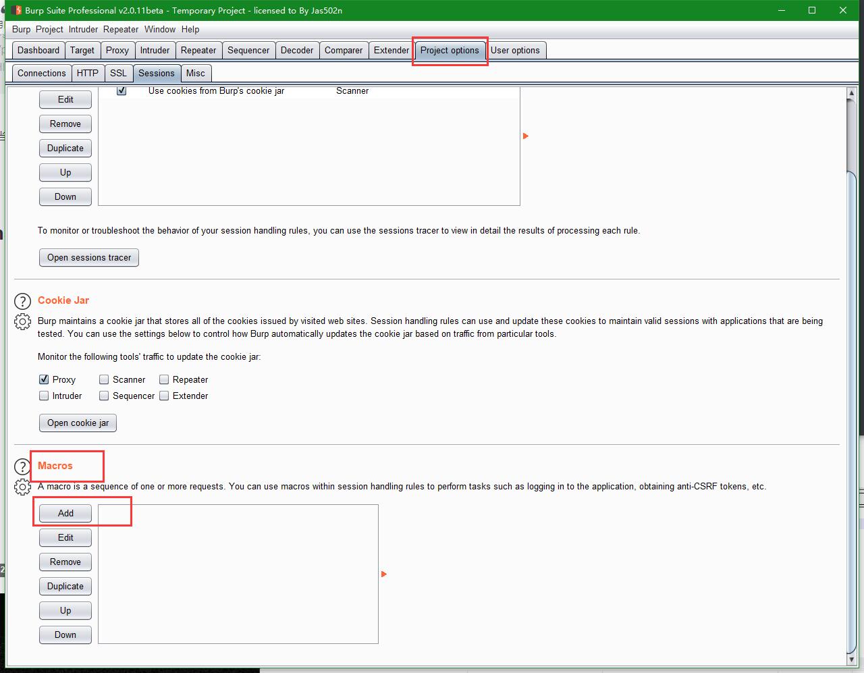
Task: Click the settings gear beside Cookie Jar
Action: 22,322
